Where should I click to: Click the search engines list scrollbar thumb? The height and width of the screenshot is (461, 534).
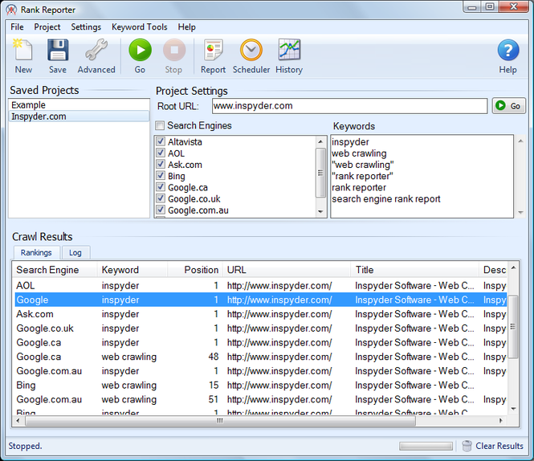pyautogui.click(x=320, y=173)
